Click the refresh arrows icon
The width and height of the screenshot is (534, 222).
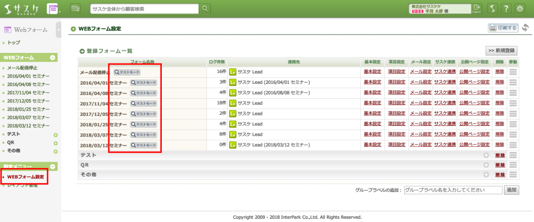click(525, 28)
